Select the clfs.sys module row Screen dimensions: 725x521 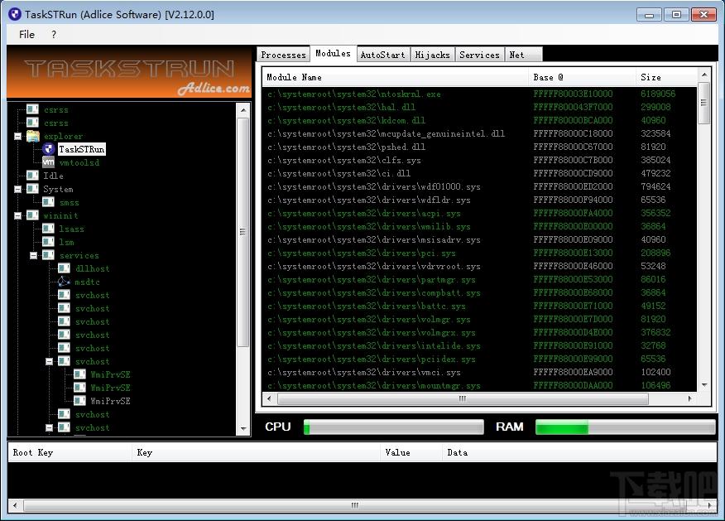pyautogui.click(x=479, y=160)
